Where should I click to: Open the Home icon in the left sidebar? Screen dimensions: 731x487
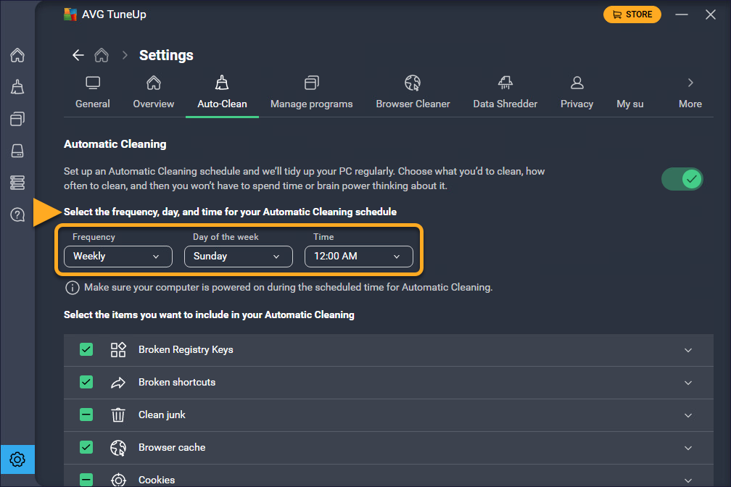(17, 55)
